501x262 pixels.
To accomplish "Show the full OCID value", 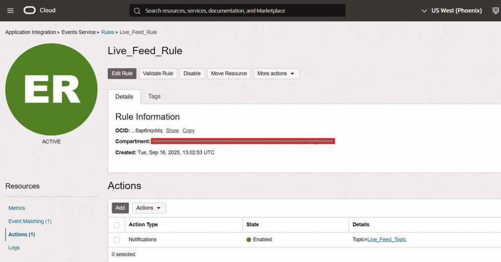I will (x=172, y=131).
